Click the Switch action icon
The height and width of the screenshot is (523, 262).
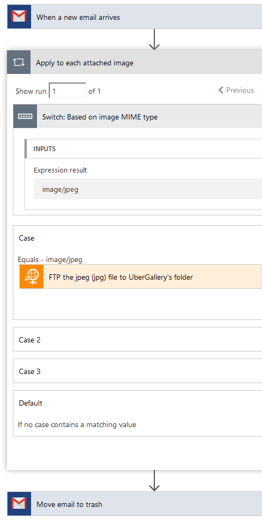coord(25,116)
